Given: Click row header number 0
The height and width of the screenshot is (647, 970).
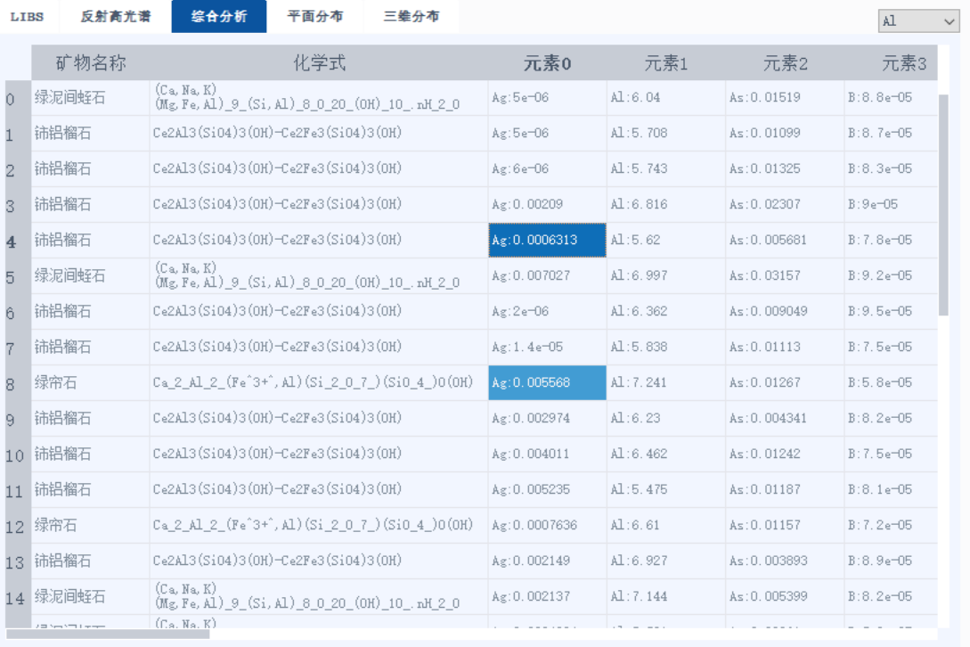Looking at the screenshot, I should (11, 98).
